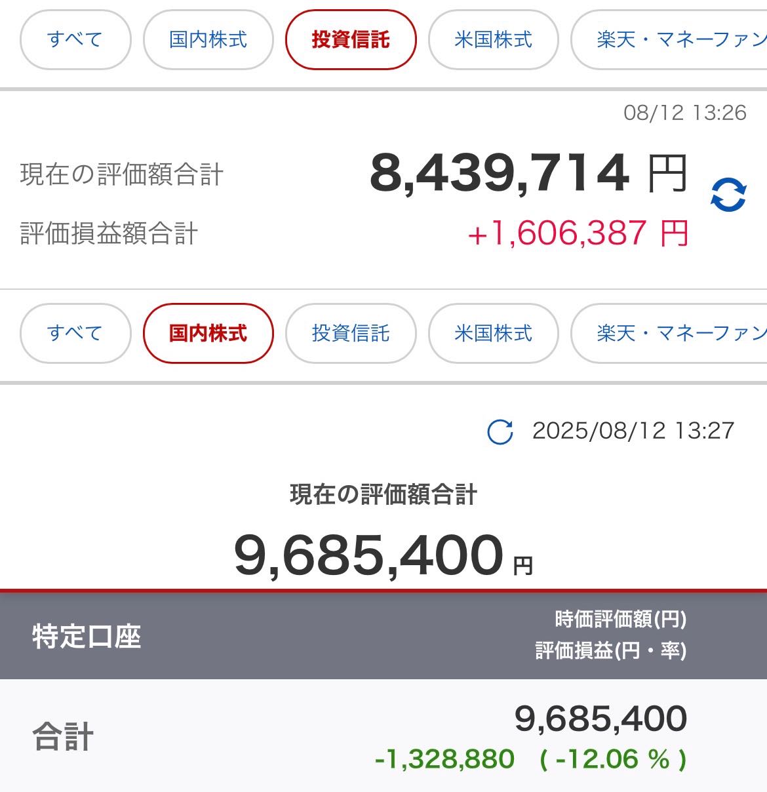This screenshot has width=767, height=792.
Task: Open 米国株式 in the upper tab row
Action: coord(493,39)
